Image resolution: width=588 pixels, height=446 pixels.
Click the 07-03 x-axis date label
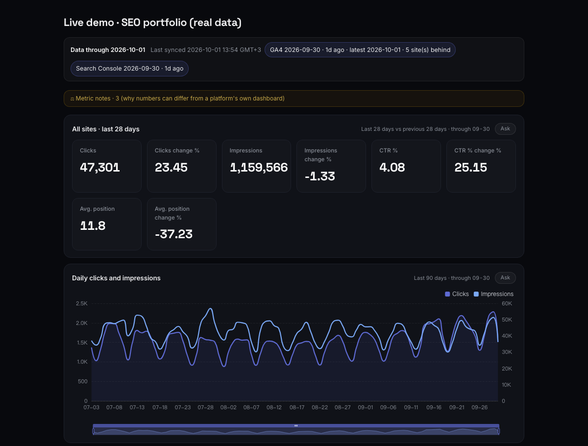tap(92, 407)
